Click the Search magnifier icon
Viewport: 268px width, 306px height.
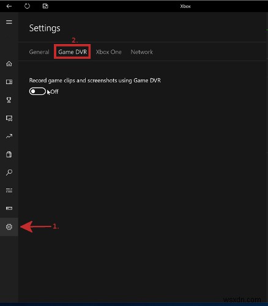coord(9,173)
